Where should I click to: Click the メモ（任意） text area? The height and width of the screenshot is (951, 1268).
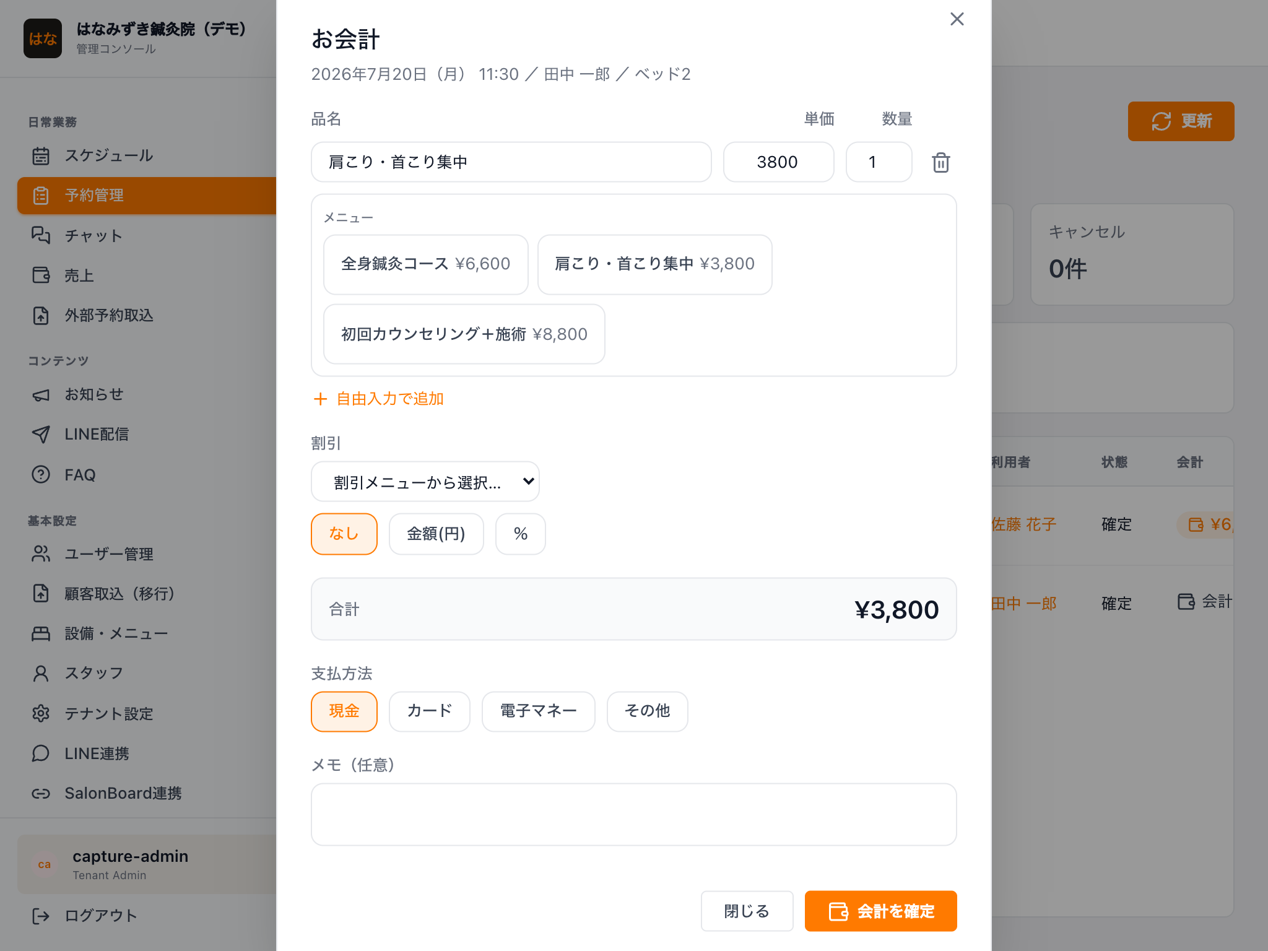pyautogui.click(x=634, y=815)
